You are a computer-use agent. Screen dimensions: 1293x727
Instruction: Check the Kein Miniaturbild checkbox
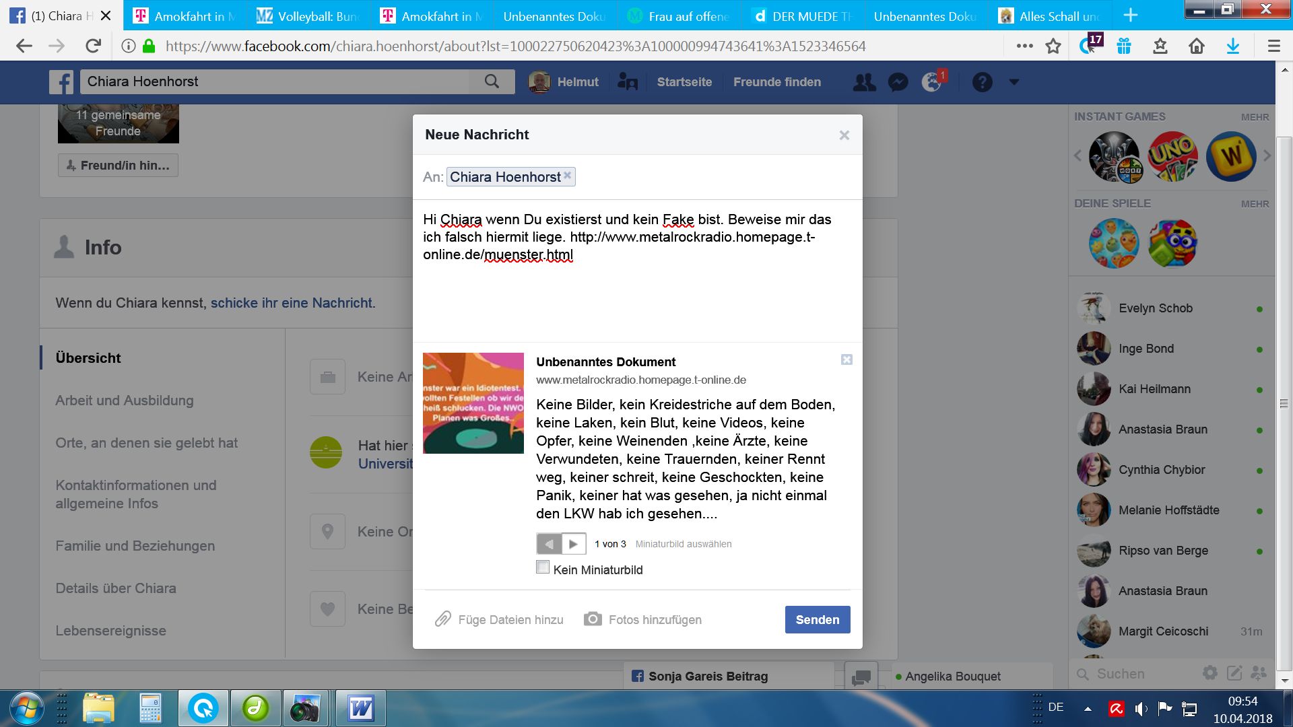543,567
